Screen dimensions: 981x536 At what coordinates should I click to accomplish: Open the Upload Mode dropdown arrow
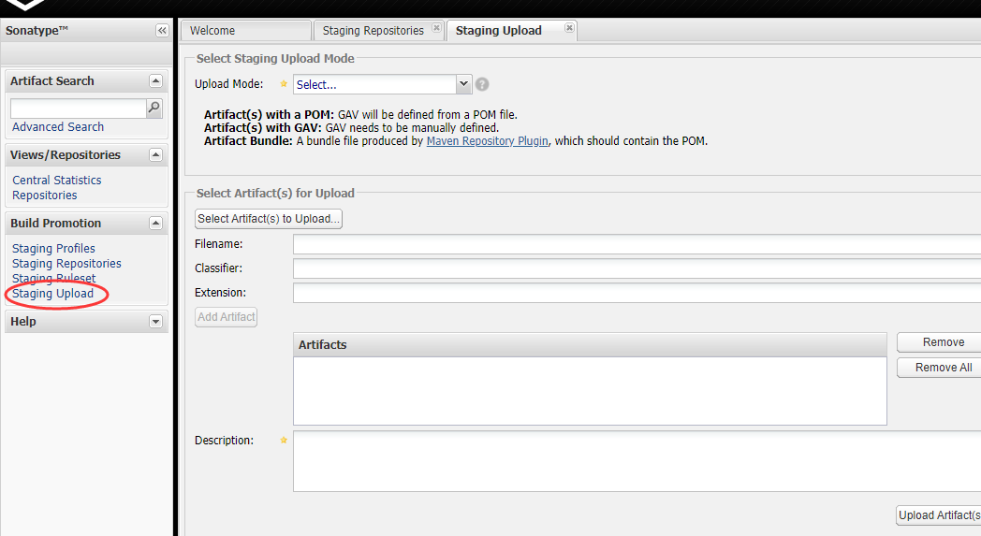pos(463,84)
